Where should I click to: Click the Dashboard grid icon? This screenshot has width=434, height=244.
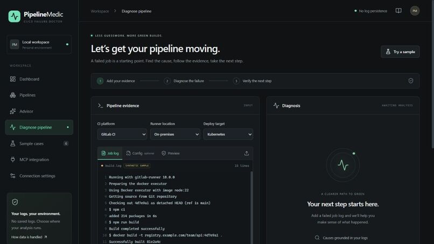[13, 79]
